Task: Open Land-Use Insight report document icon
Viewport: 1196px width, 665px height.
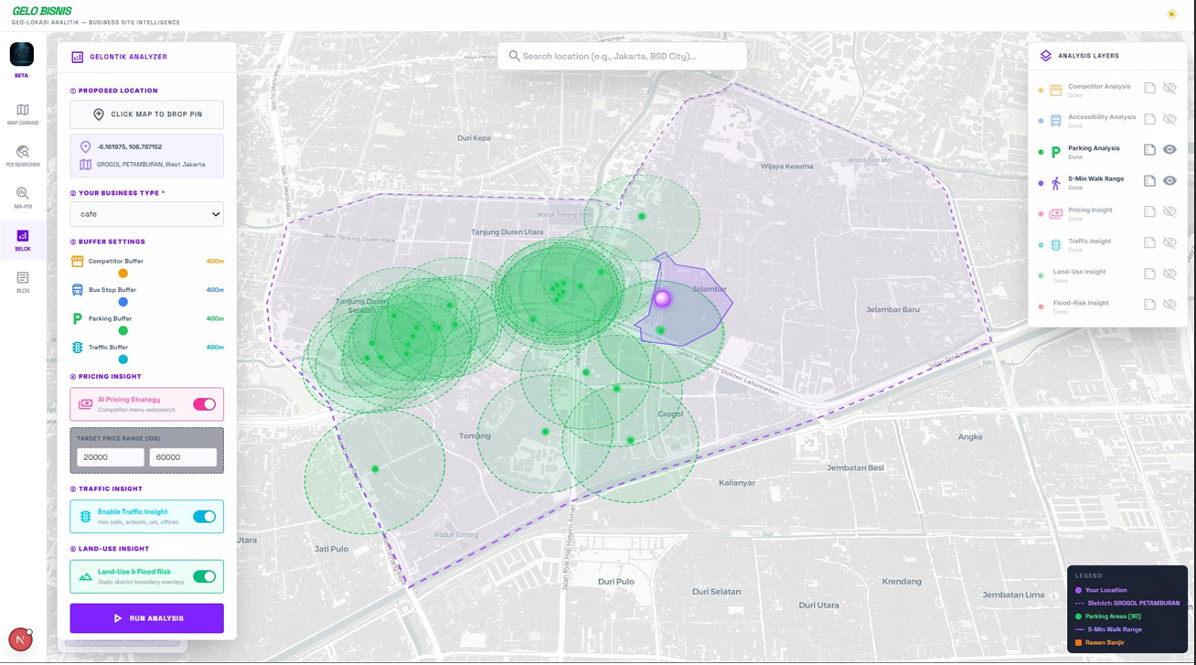Action: point(1149,274)
